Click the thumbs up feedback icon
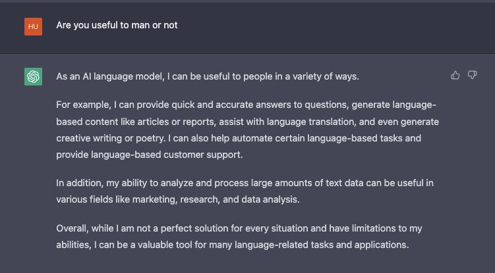 (455, 76)
